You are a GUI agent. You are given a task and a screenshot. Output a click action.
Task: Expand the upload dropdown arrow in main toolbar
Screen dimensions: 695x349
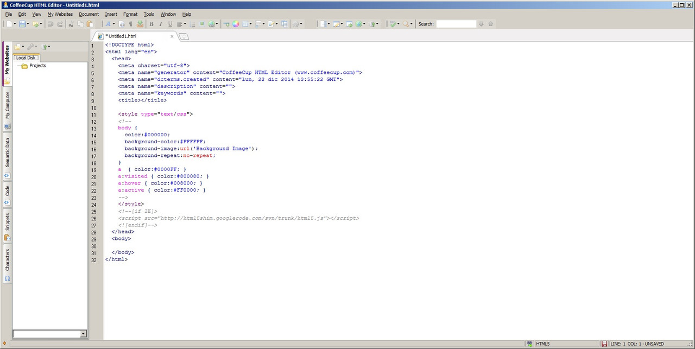(x=377, y=24)
